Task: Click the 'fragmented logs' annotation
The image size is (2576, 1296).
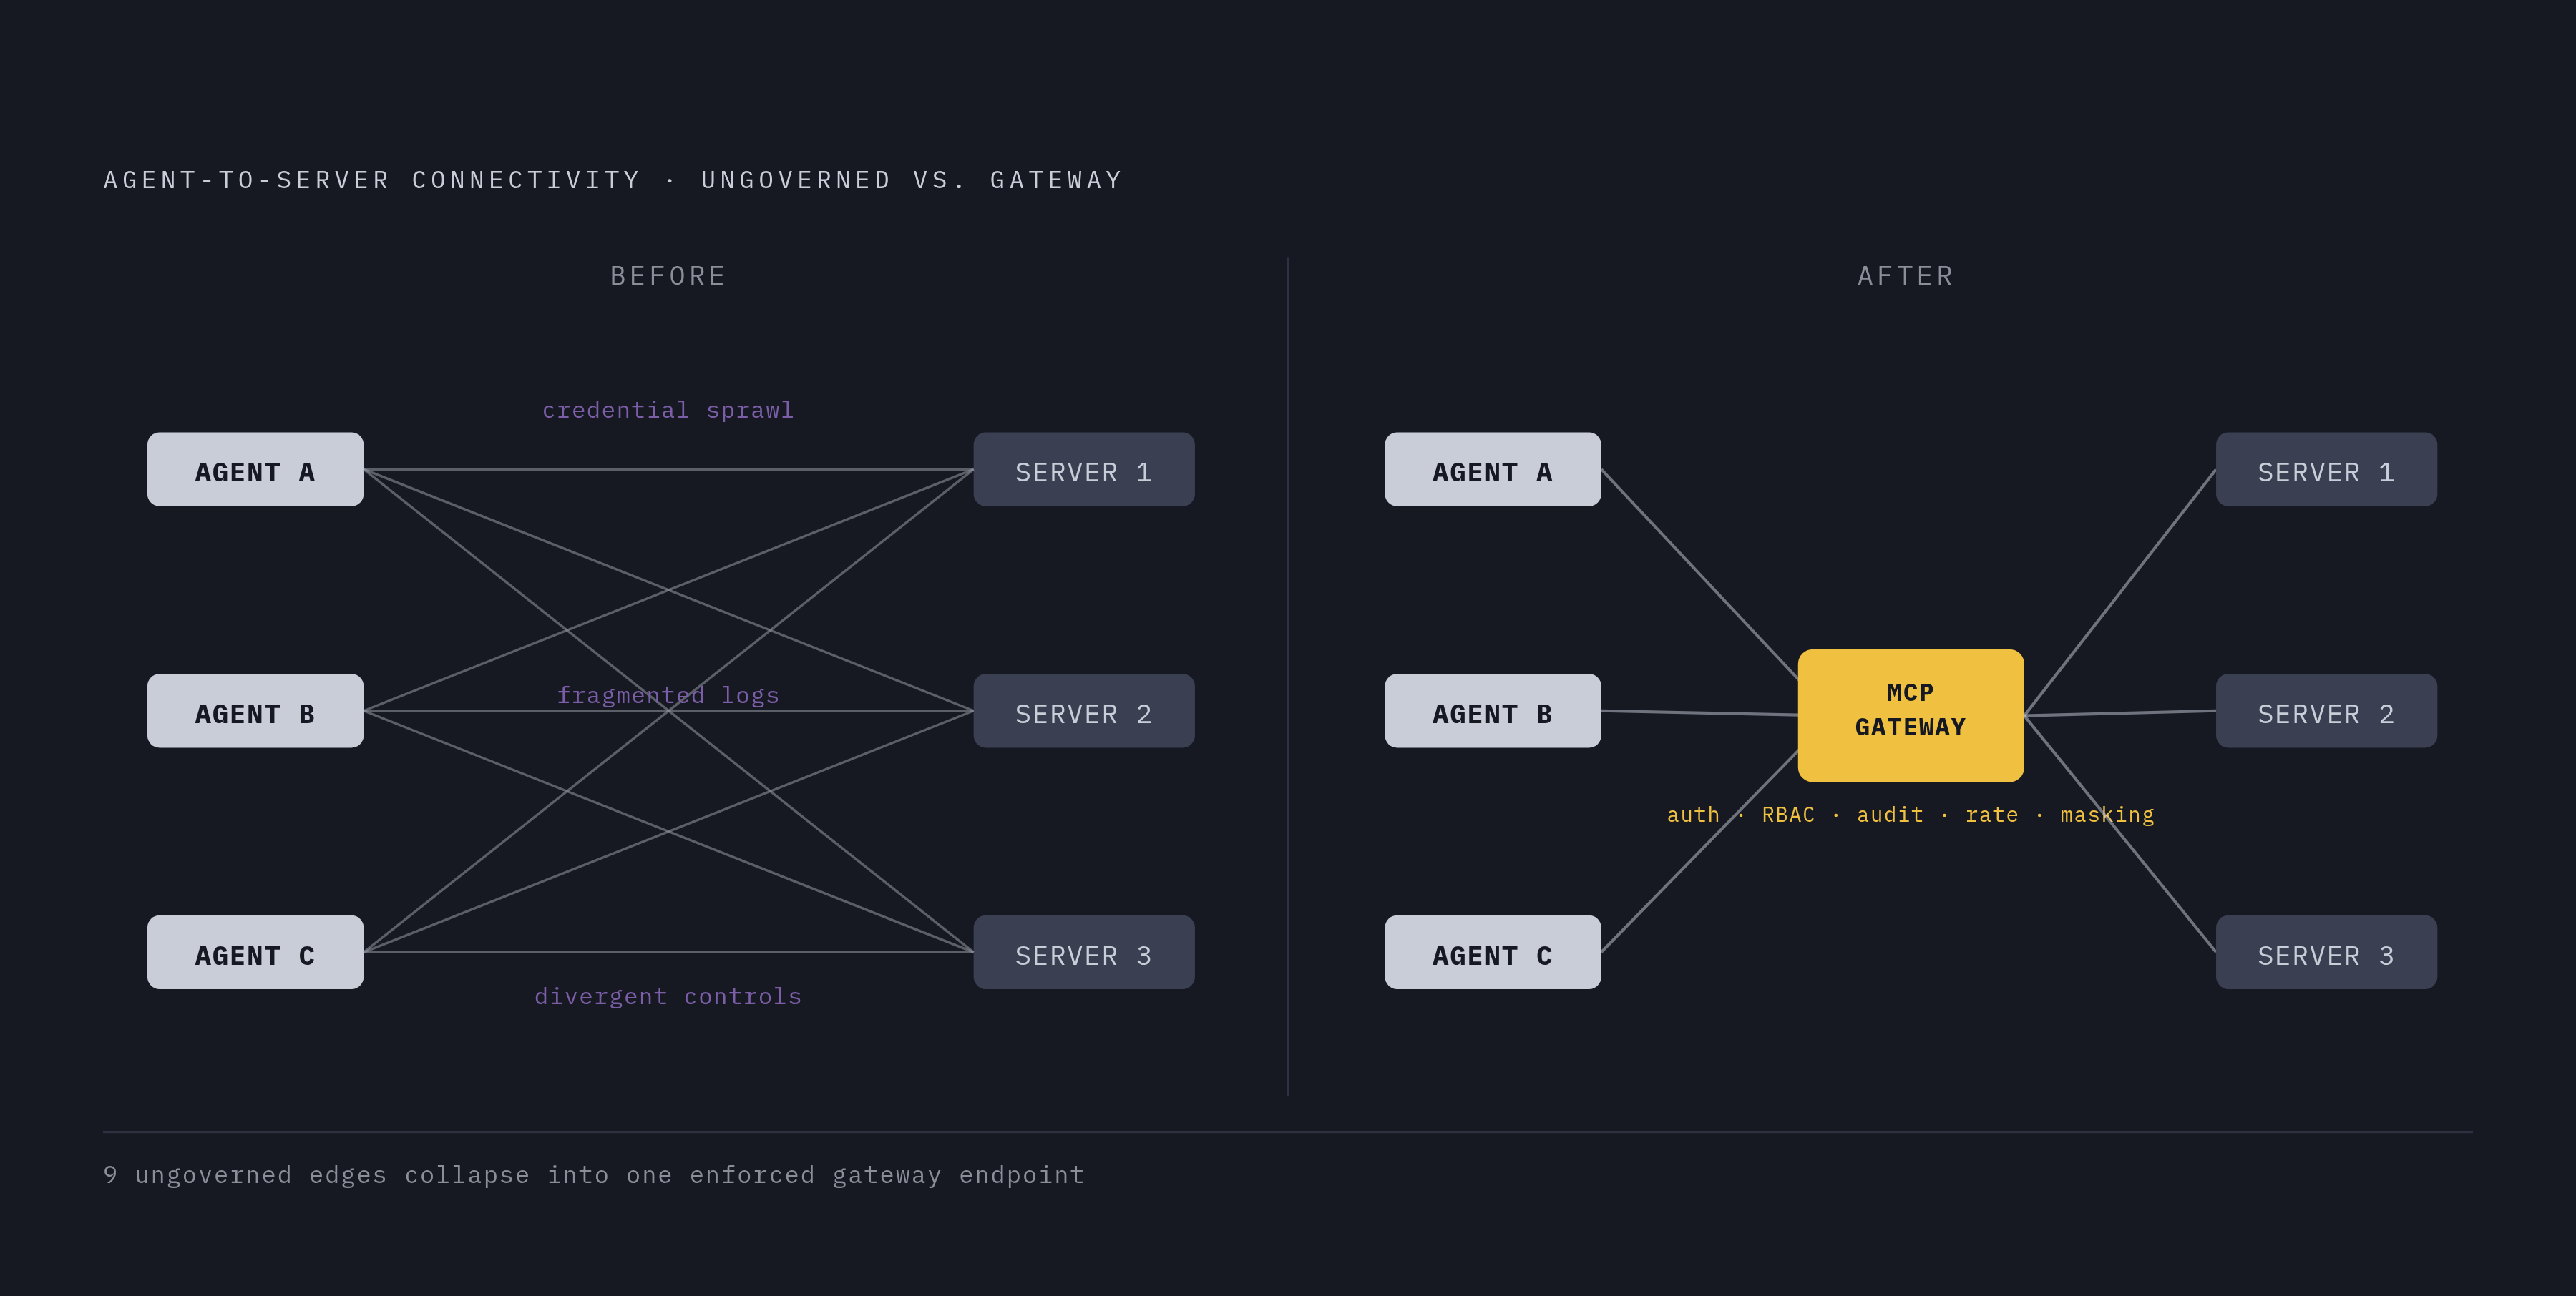Action: pos(668,695)
